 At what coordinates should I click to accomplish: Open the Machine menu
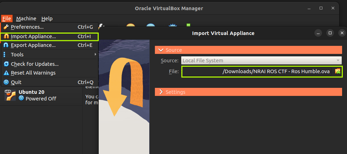[x=26, y=19]
